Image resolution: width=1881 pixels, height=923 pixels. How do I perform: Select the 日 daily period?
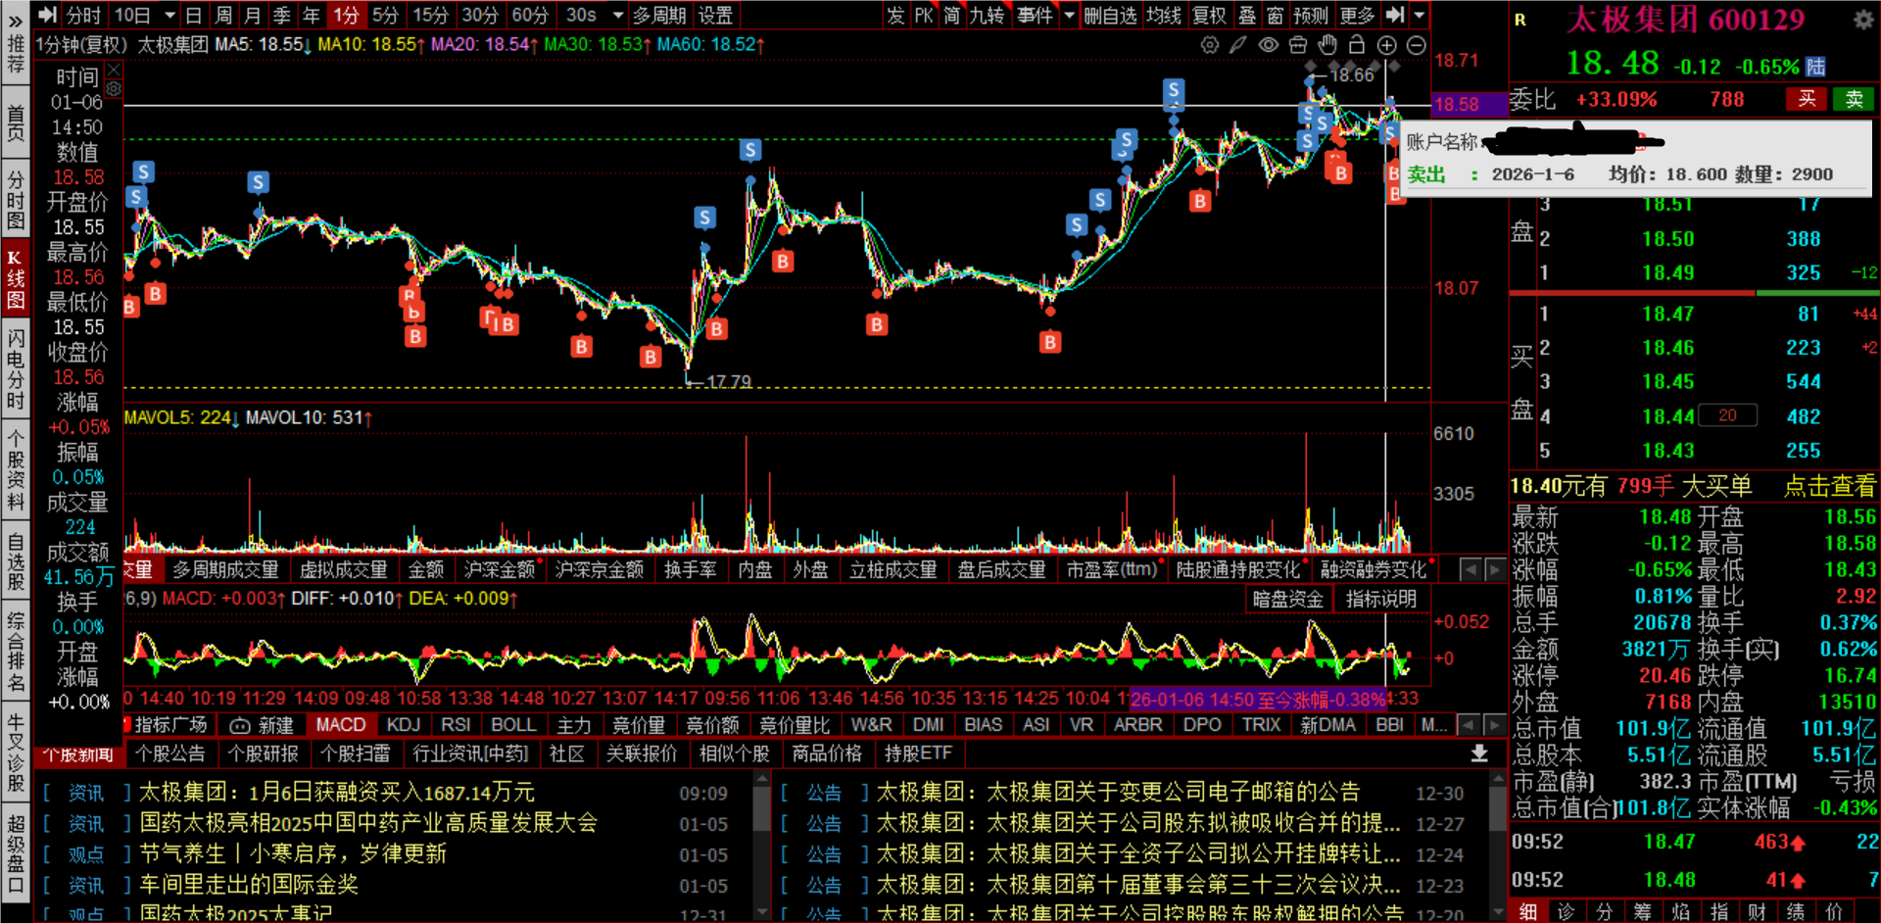pos(194,15)
